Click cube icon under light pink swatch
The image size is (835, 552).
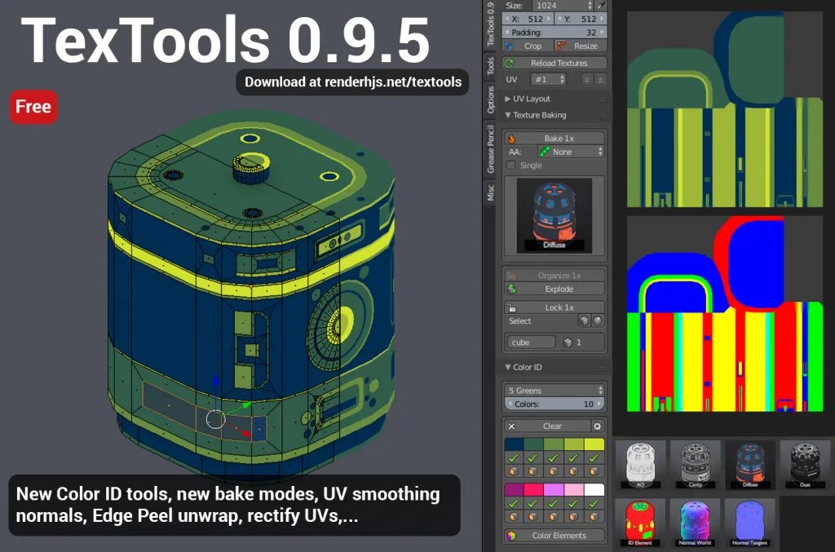573,516
